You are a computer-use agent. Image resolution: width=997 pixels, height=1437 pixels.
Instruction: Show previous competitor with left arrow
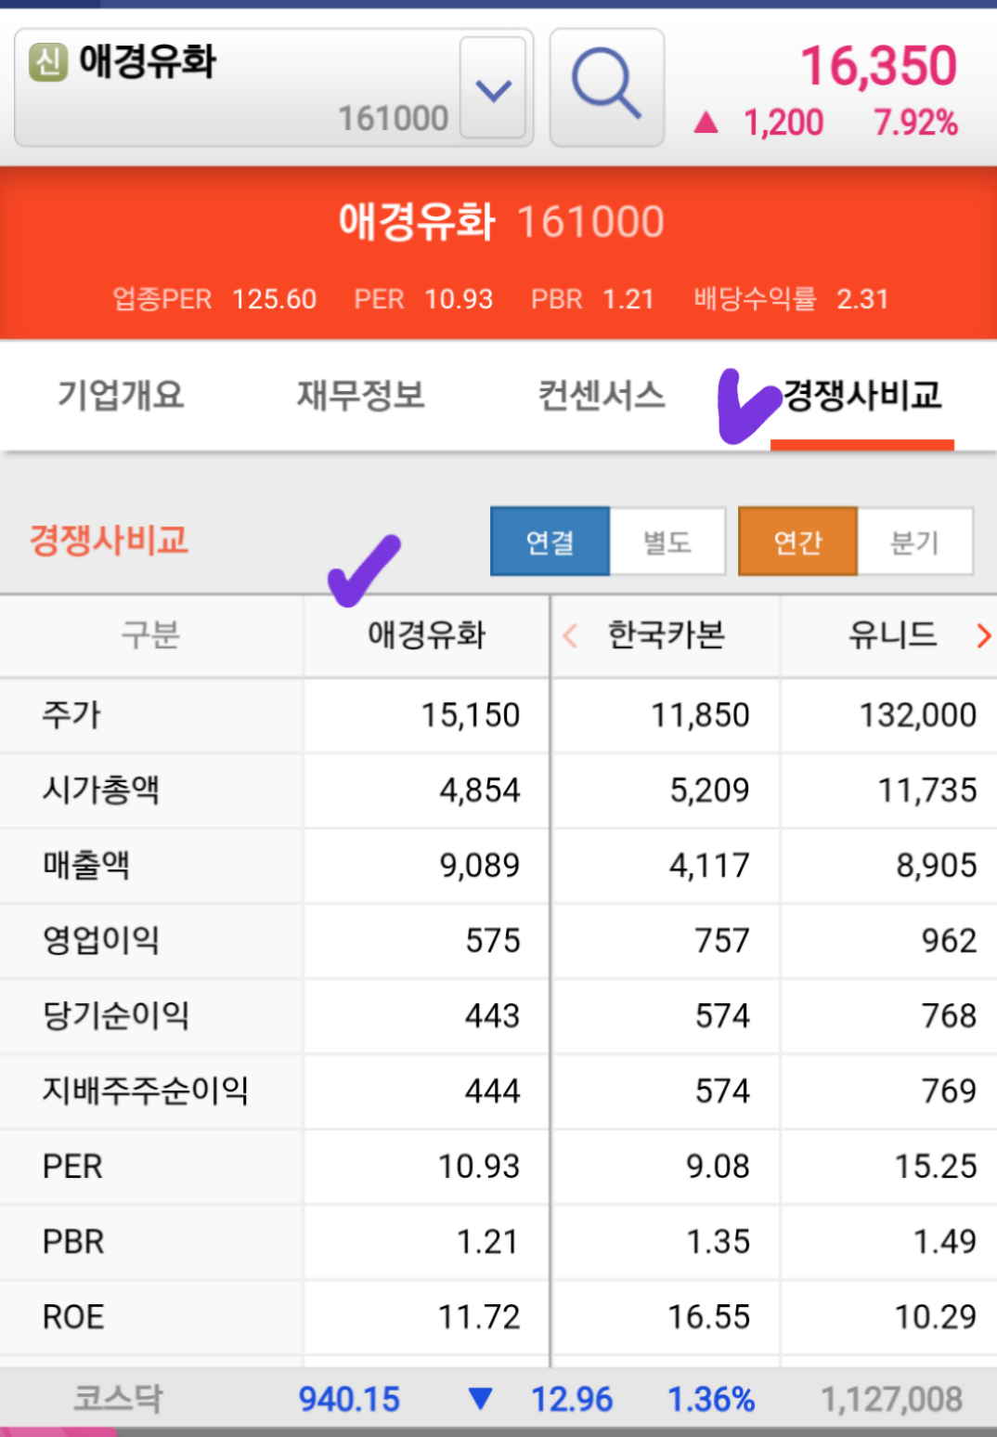[x=570, y=636]
